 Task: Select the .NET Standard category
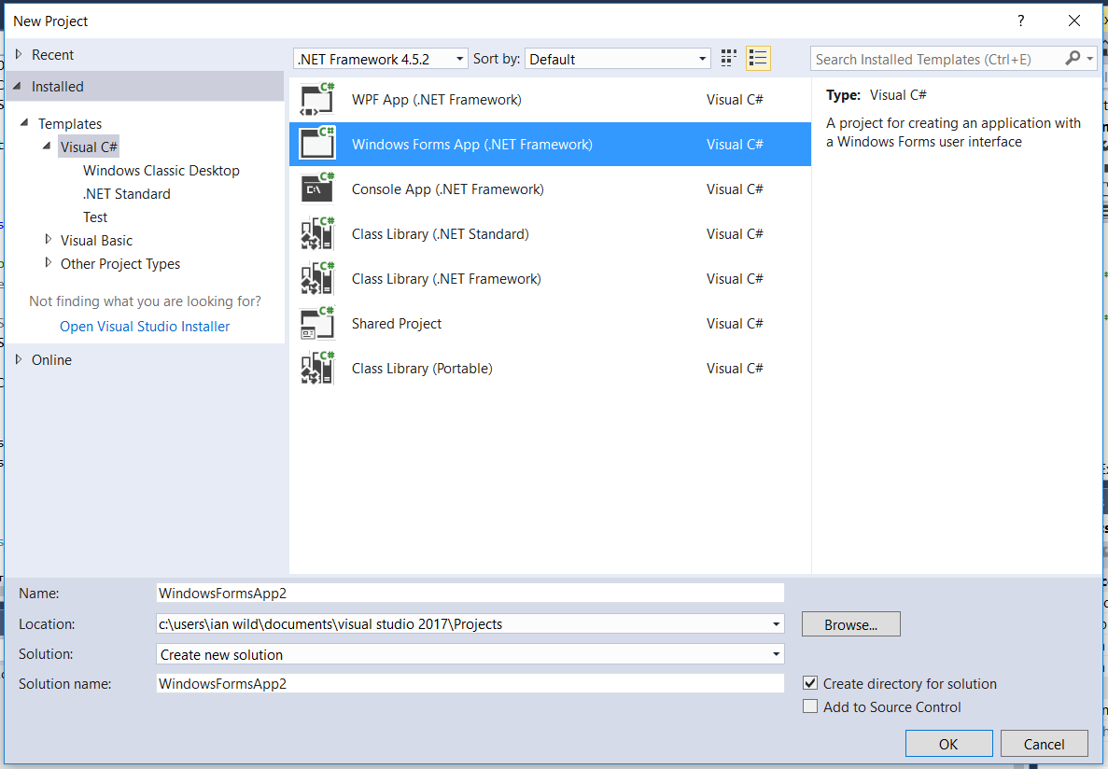point(127,194)
